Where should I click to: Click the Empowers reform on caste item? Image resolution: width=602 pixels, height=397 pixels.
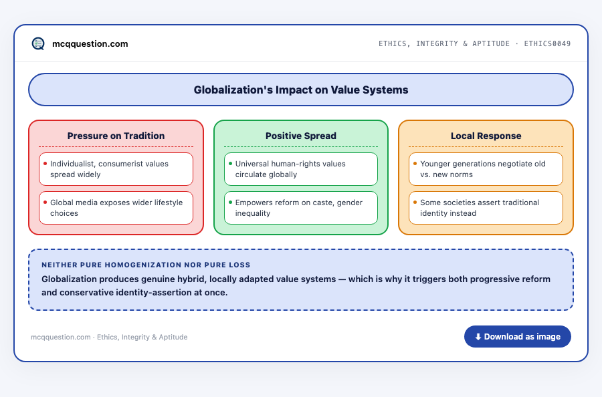[x=301, y=208]
